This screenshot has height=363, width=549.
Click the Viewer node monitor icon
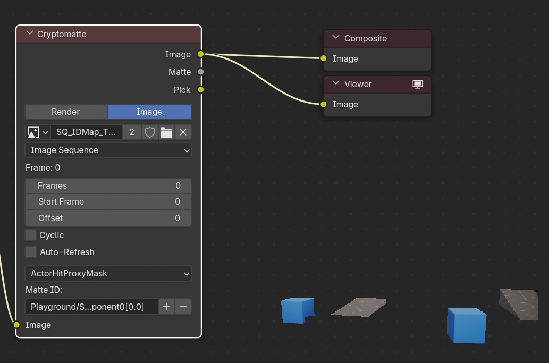tap(418, 84)
